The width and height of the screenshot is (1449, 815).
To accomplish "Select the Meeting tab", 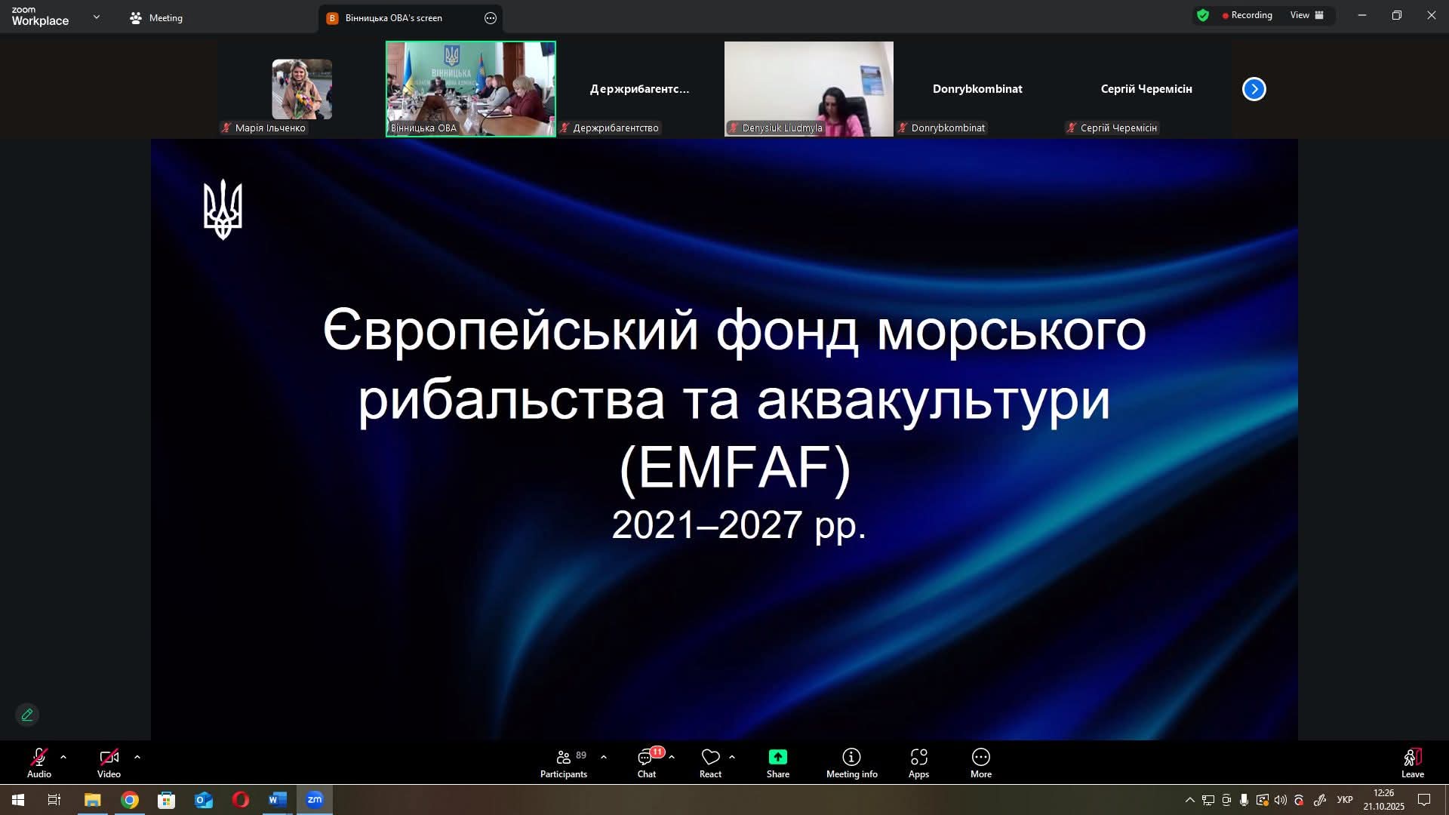I will [156, 18].
